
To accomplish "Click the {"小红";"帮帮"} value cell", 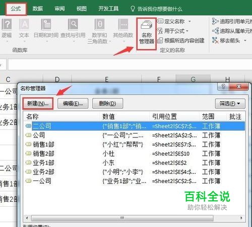I will [x=122, y=145].
